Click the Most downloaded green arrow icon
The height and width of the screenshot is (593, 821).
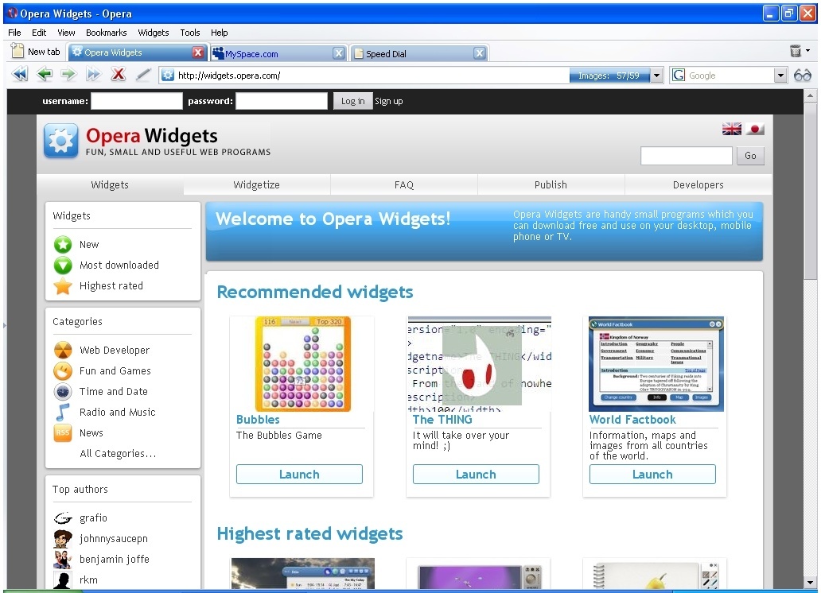[63, 265]
